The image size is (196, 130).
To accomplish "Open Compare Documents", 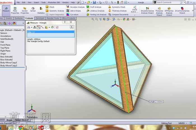I will 118,15.
